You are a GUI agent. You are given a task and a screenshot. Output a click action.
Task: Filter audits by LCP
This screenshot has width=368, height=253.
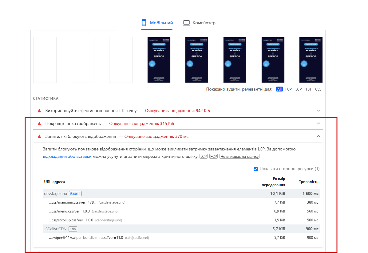pyautogui.click(x=299, y=89)
